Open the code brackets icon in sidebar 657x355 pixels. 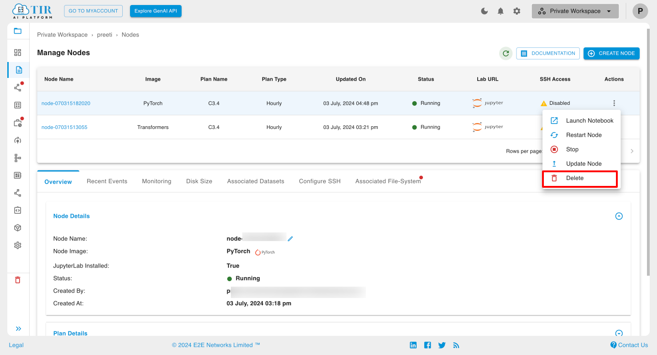pyautogui.click(x=18, y=210)
